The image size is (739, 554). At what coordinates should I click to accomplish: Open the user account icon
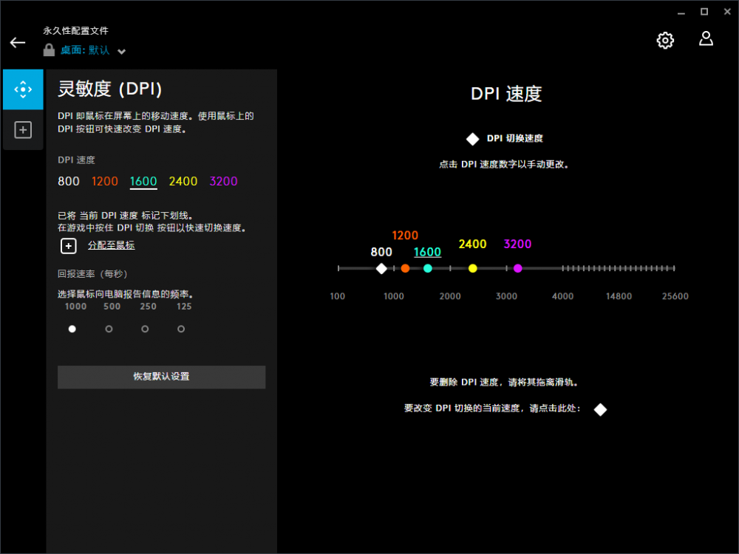tap(706, 39)
